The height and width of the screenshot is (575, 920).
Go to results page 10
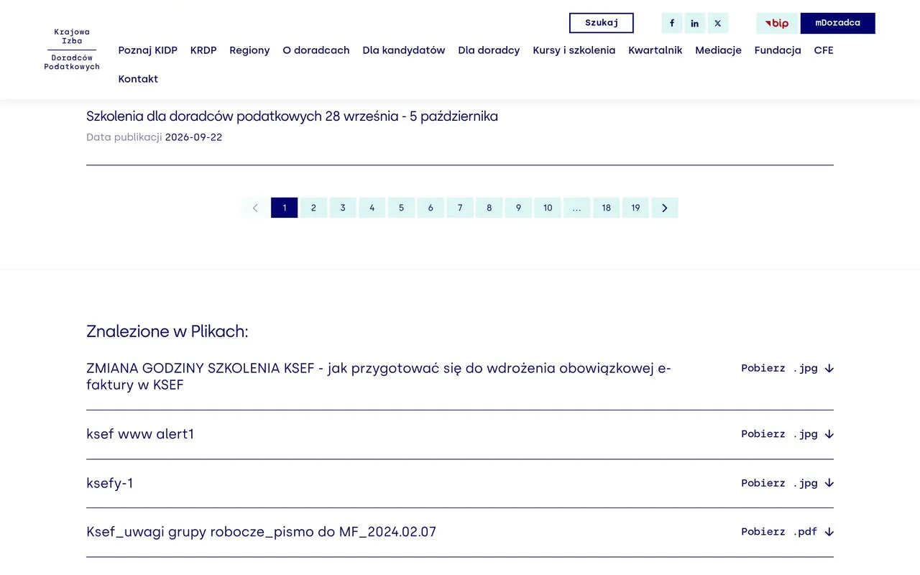[548, 208]
